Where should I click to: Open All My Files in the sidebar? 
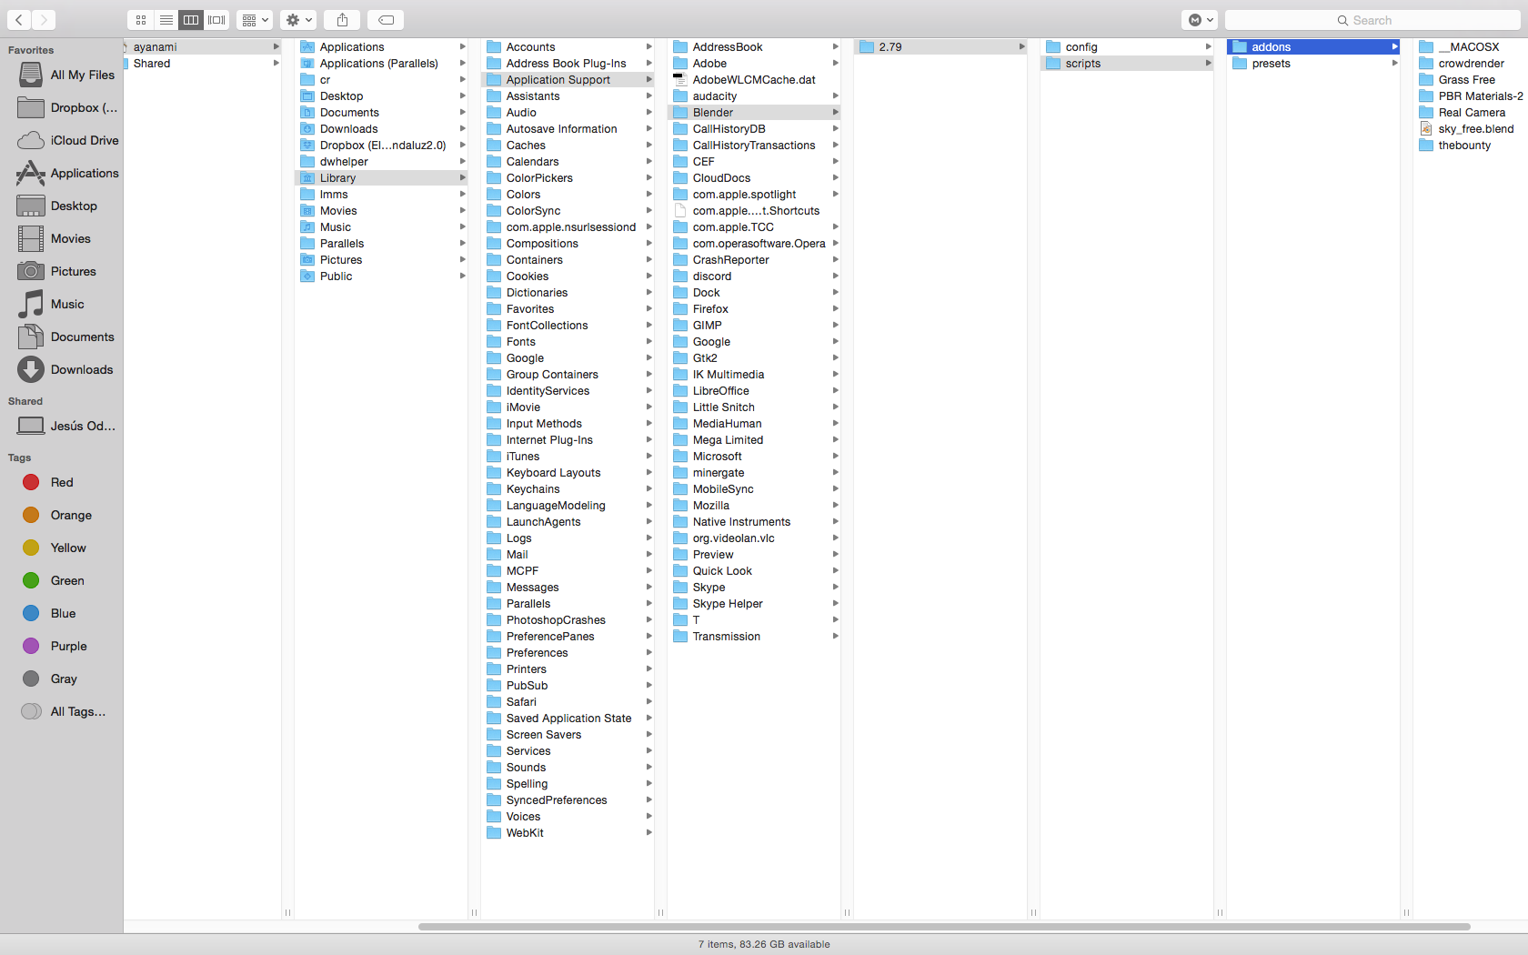[62, 75]
